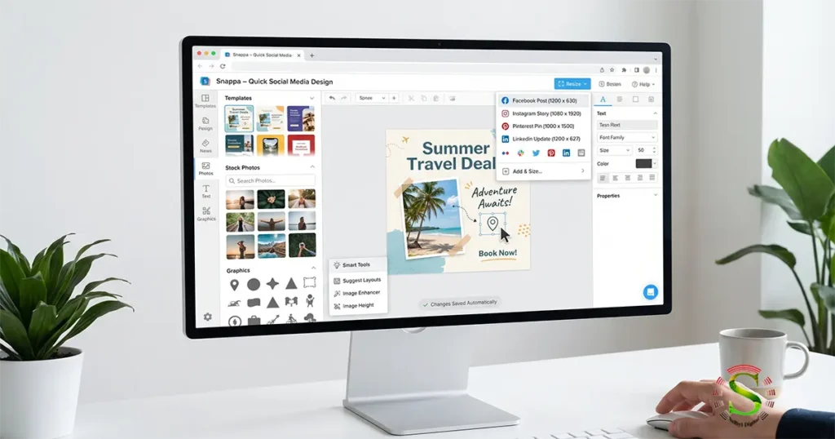The image size is (835, 439).
Task: Set text alignment to left
Action: [x=603, y=178]
